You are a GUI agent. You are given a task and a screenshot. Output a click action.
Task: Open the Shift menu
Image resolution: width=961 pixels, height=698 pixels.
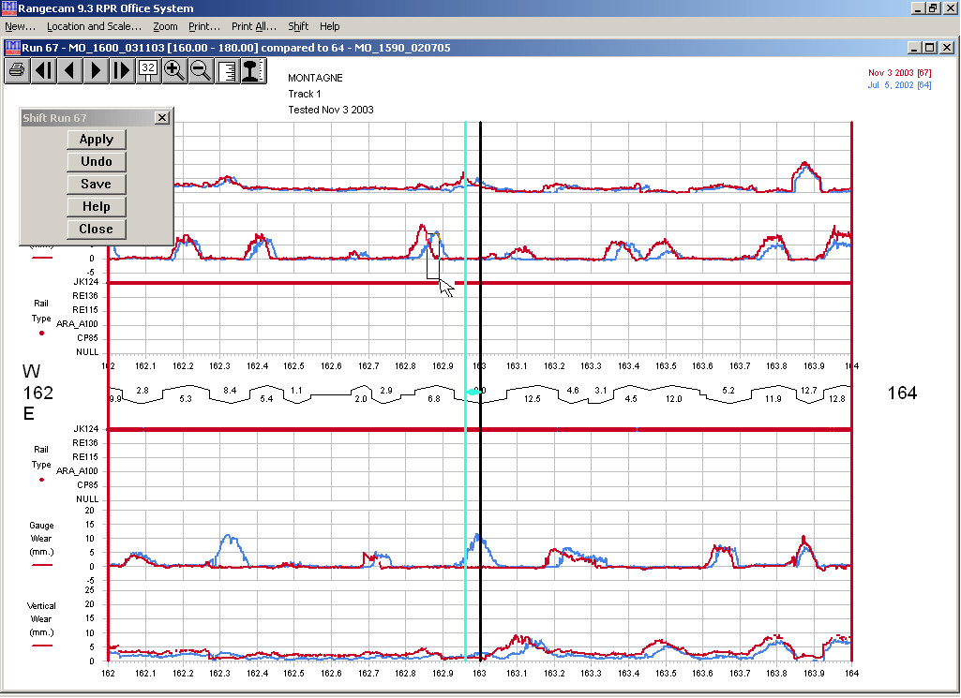coord(298,26)
